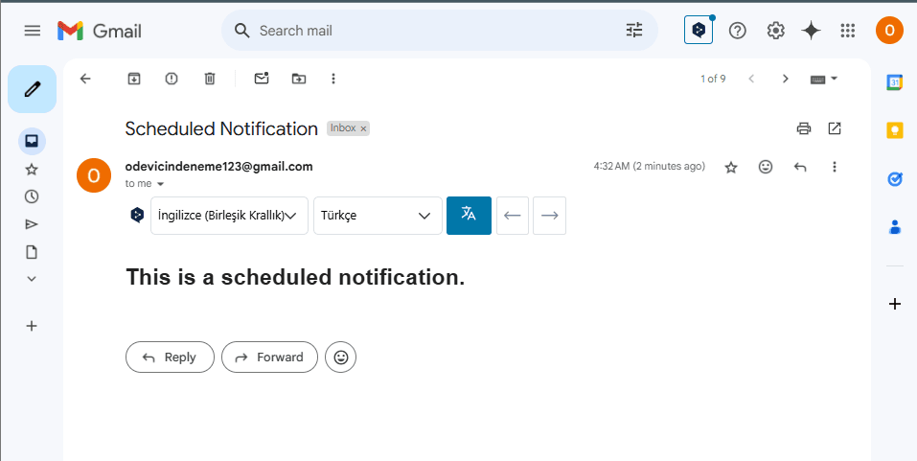Archive this email with the archive icon
Viewport: 917px width, 461px height.
pyautogui.click(x=134, y=79)
